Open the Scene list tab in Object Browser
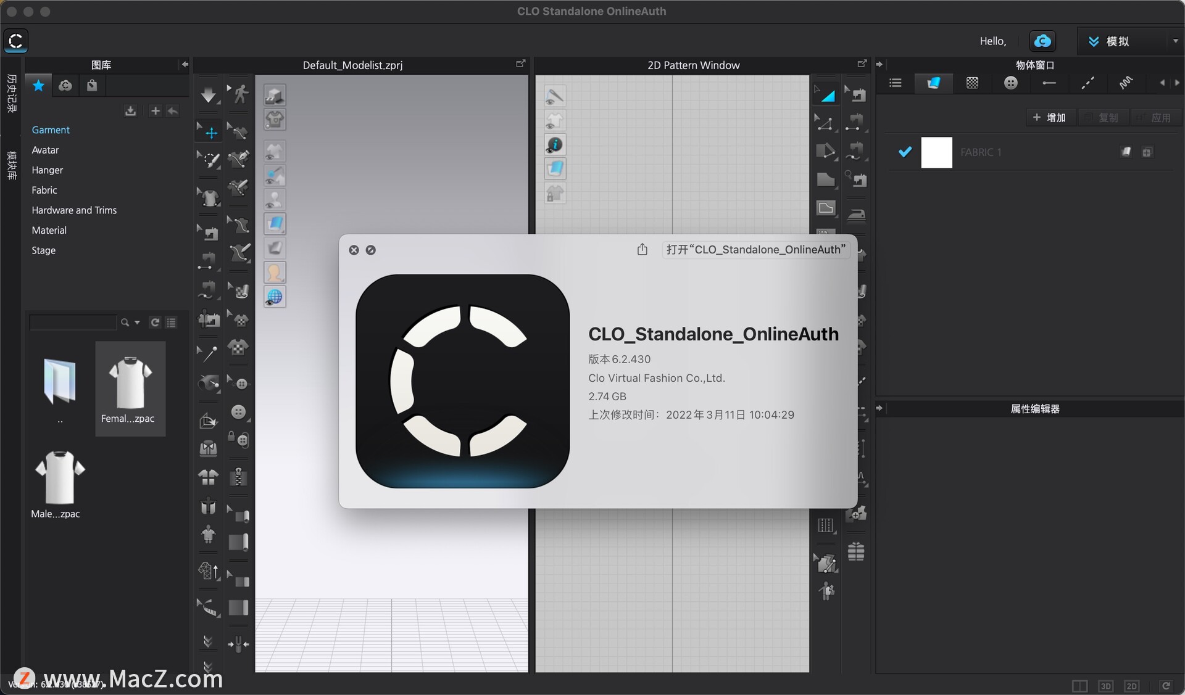The height and width of the screenshot is (695, 1185). [896, 83]
